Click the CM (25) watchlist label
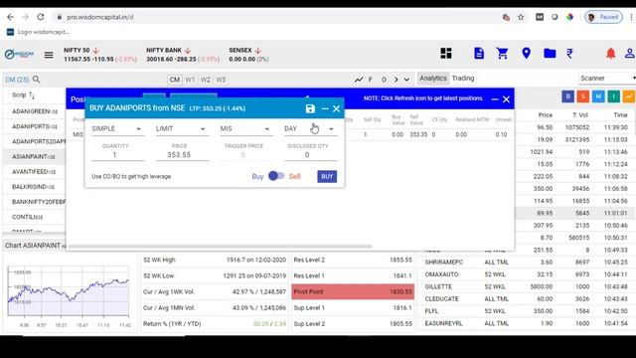The image size is (636, 358). point(17,80)
